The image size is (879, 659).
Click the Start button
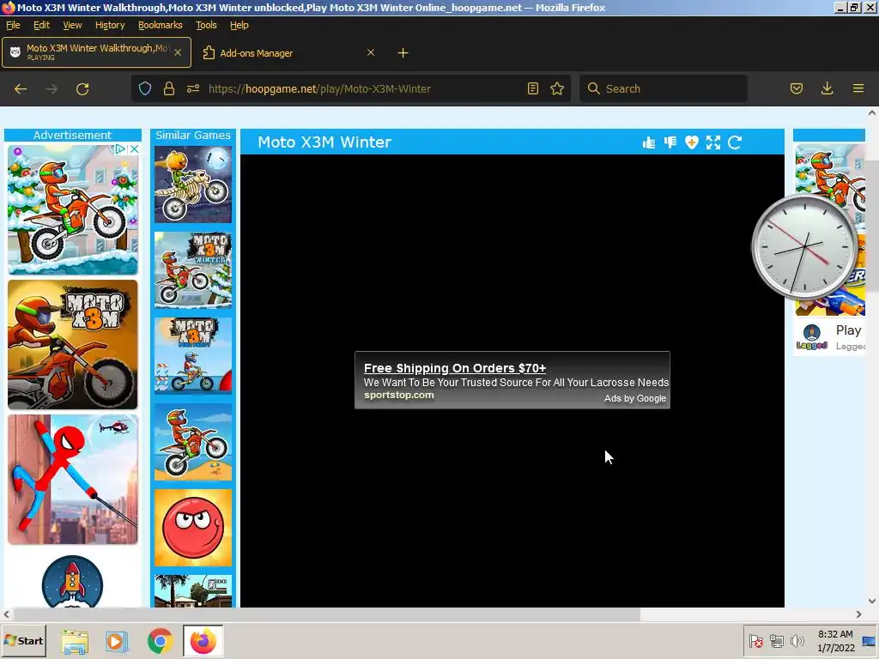(23, 641)
